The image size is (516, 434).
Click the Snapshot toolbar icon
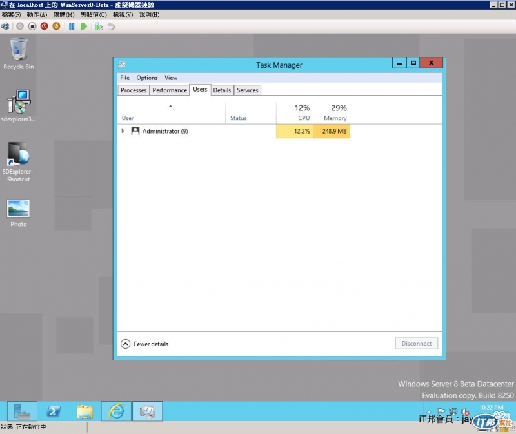[x=99, y=26]
